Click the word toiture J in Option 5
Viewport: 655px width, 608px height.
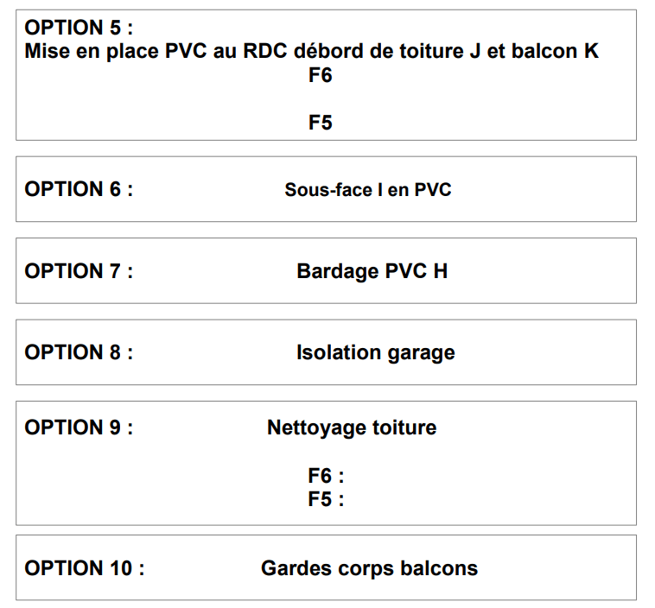tap(440, 51)
